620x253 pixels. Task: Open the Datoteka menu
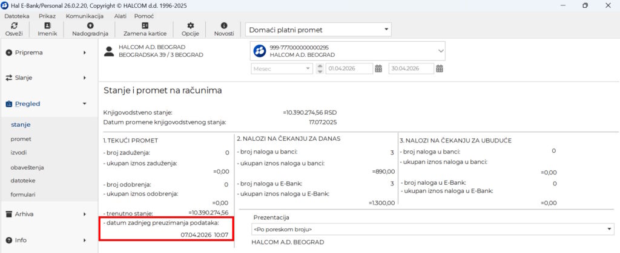point(17,15)
